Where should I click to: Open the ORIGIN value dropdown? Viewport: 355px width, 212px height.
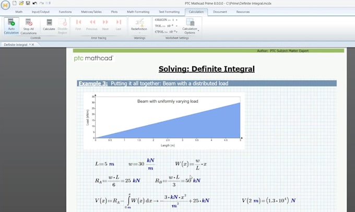pos(176,20)
